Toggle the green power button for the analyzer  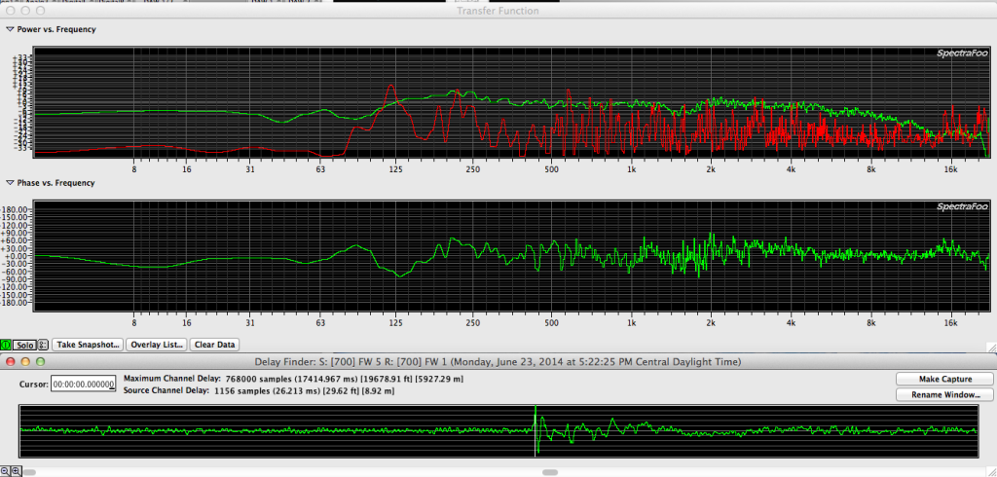tap(6, 345)
